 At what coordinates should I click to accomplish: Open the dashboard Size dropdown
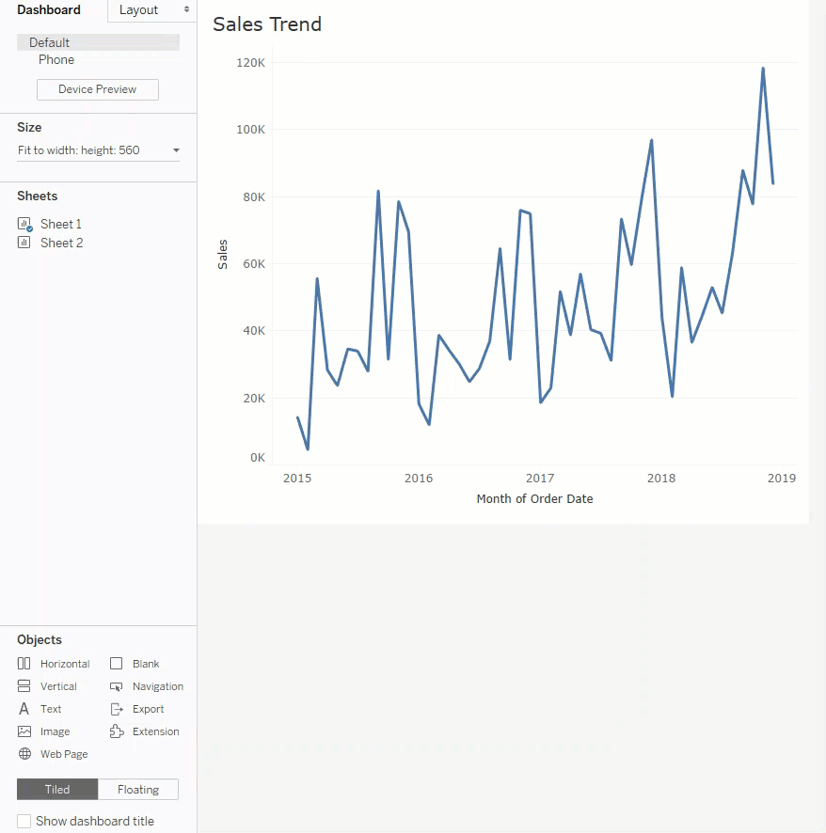tap(174, 149)
